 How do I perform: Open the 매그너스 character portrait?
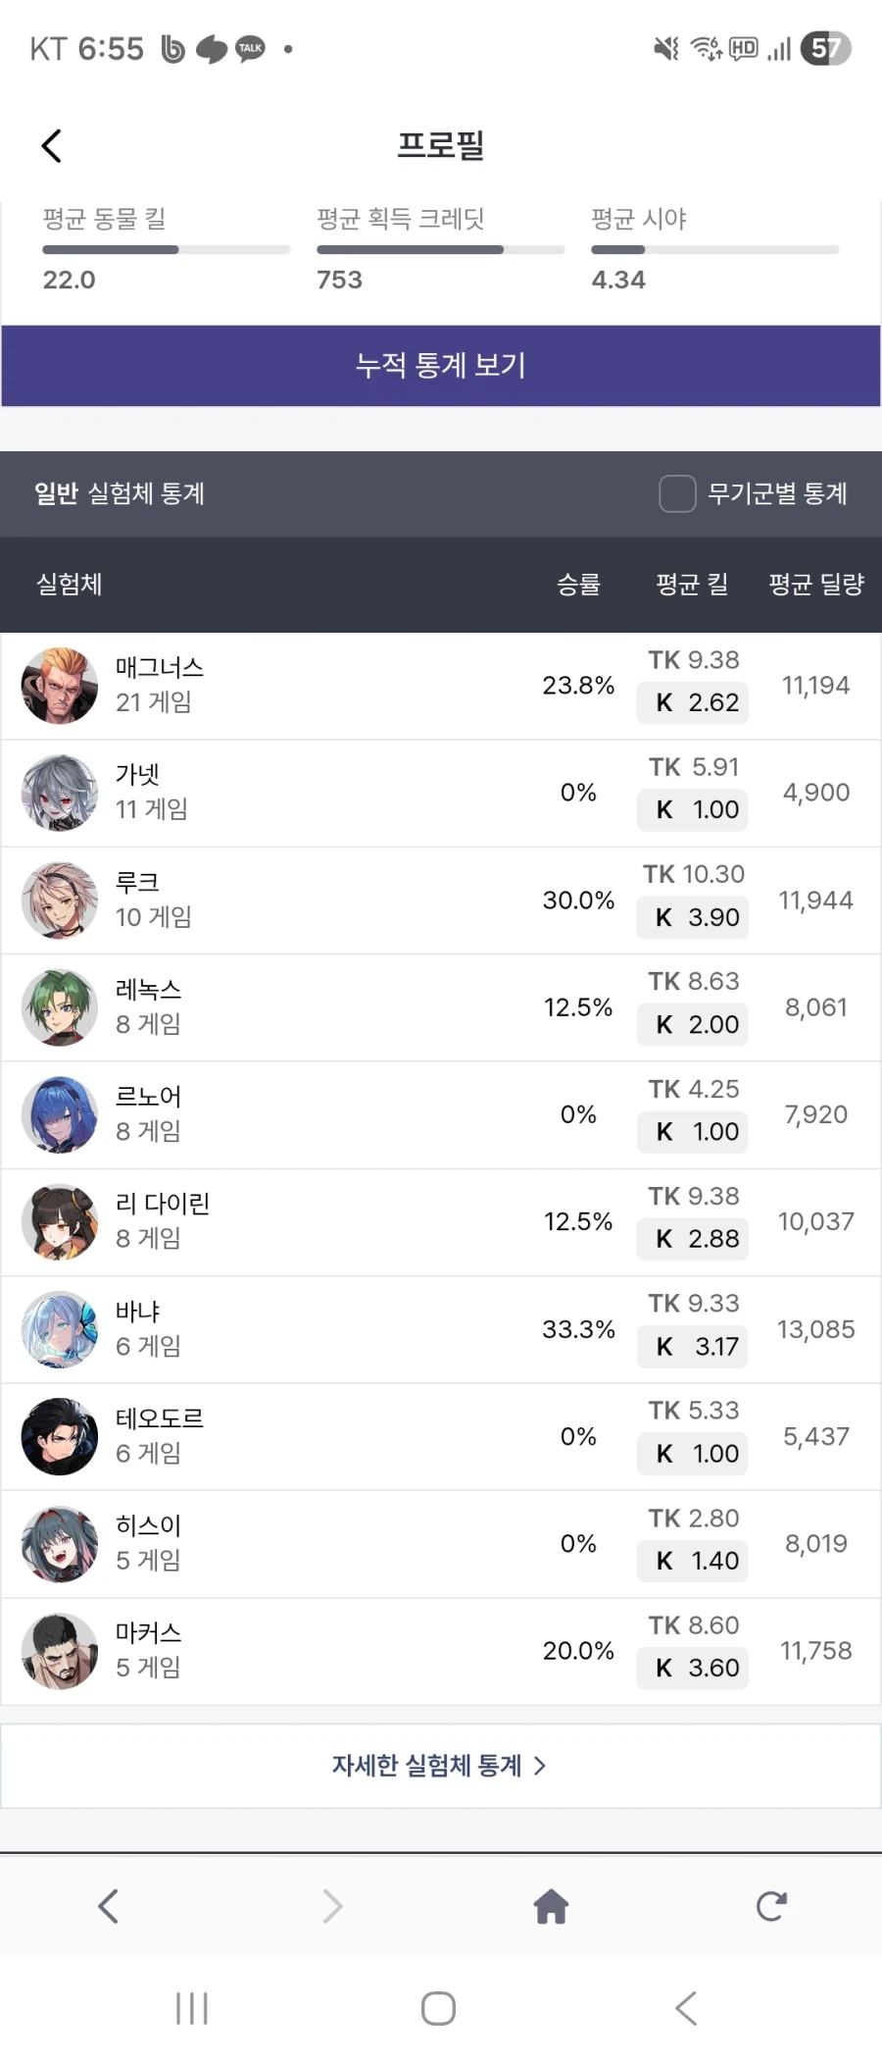[59, 685]
